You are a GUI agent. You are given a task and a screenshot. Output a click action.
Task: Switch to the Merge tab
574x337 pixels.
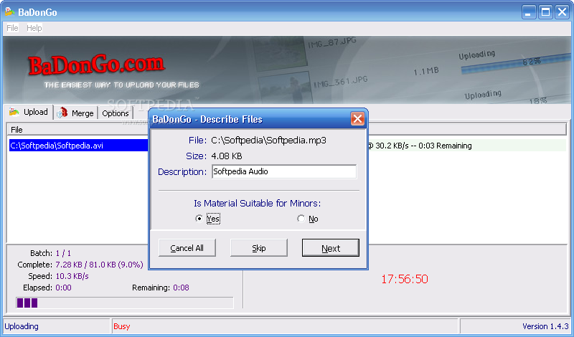76,113
